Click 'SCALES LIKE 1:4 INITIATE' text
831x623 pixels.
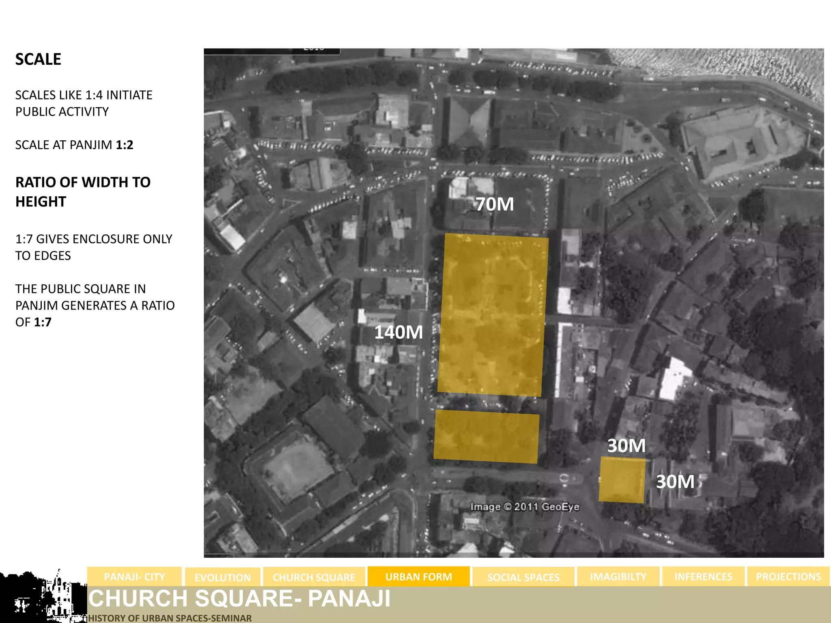pyautogui.click(x=84, y=95)
